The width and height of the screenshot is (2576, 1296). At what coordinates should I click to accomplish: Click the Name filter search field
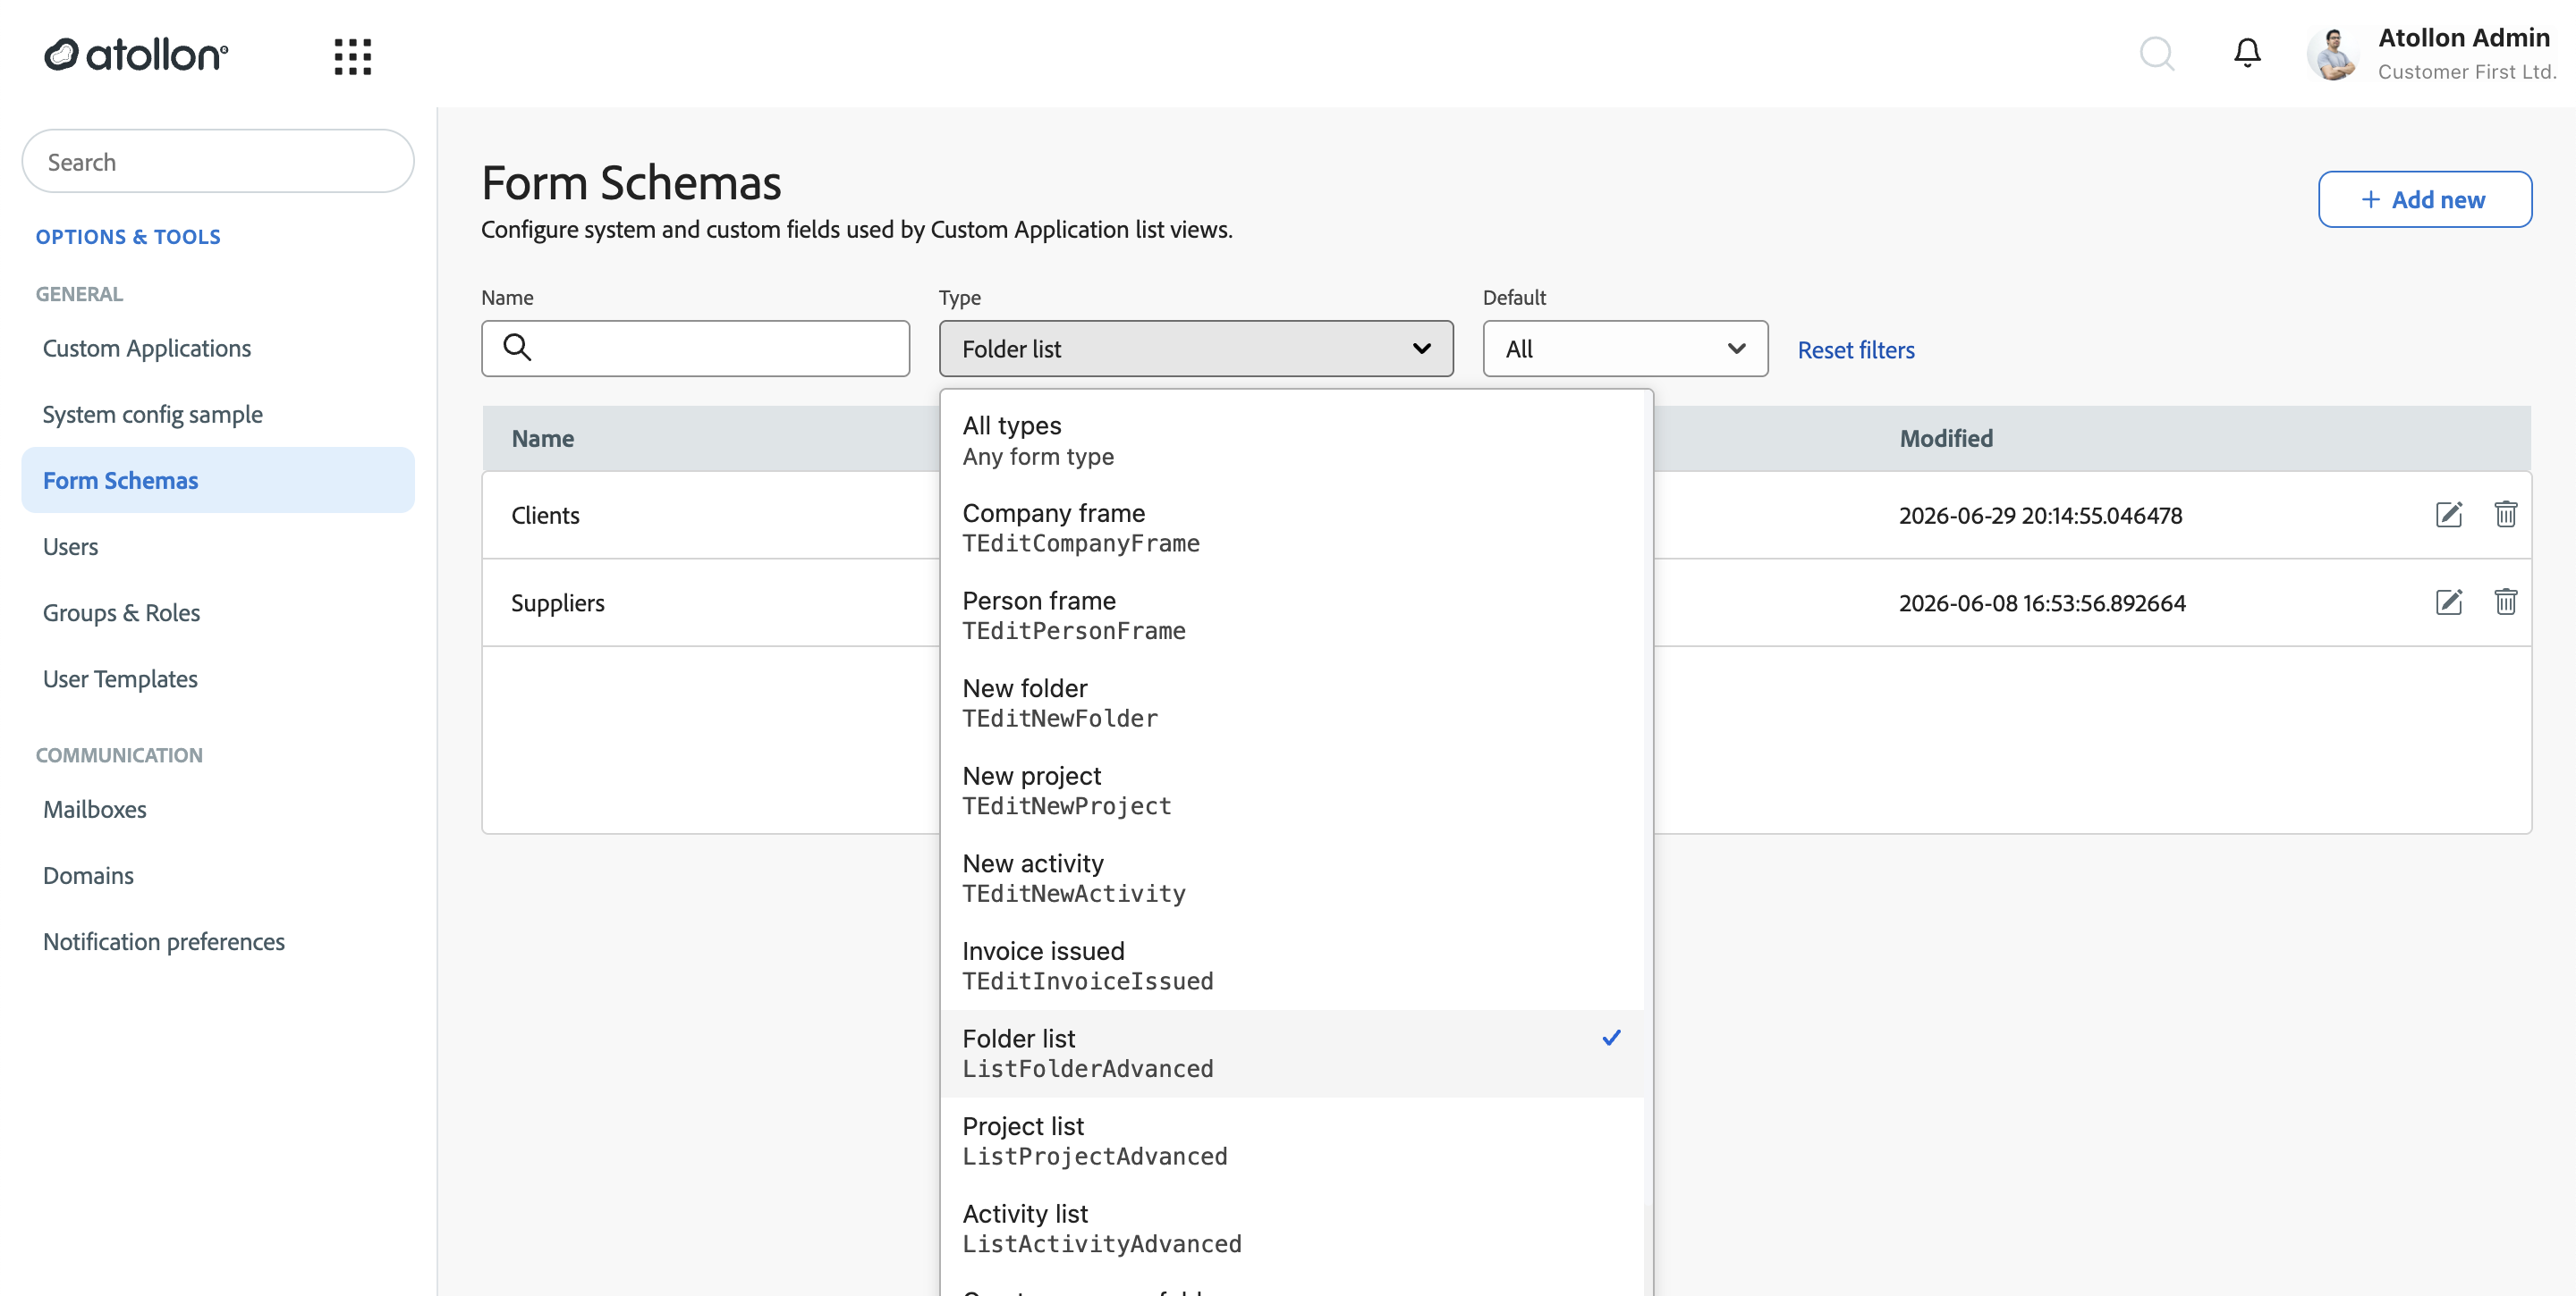695,348
